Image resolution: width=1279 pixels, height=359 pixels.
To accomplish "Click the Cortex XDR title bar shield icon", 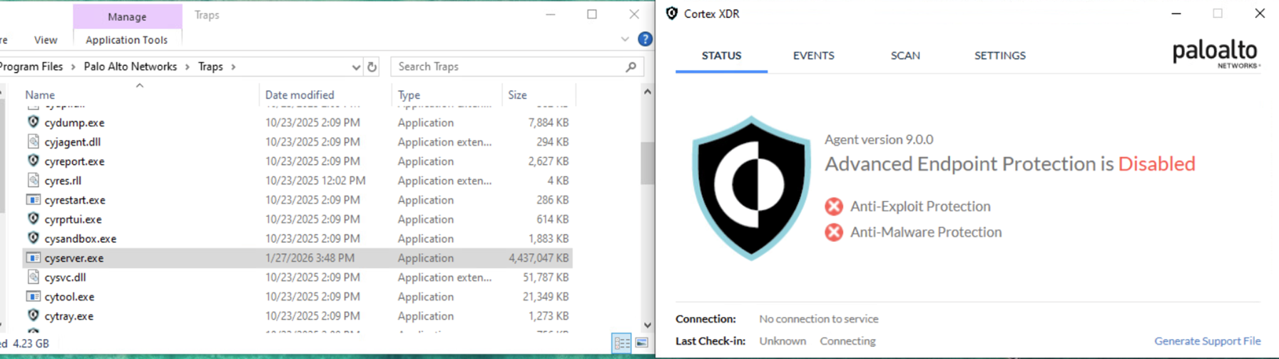I will click(x=672, y=14).
